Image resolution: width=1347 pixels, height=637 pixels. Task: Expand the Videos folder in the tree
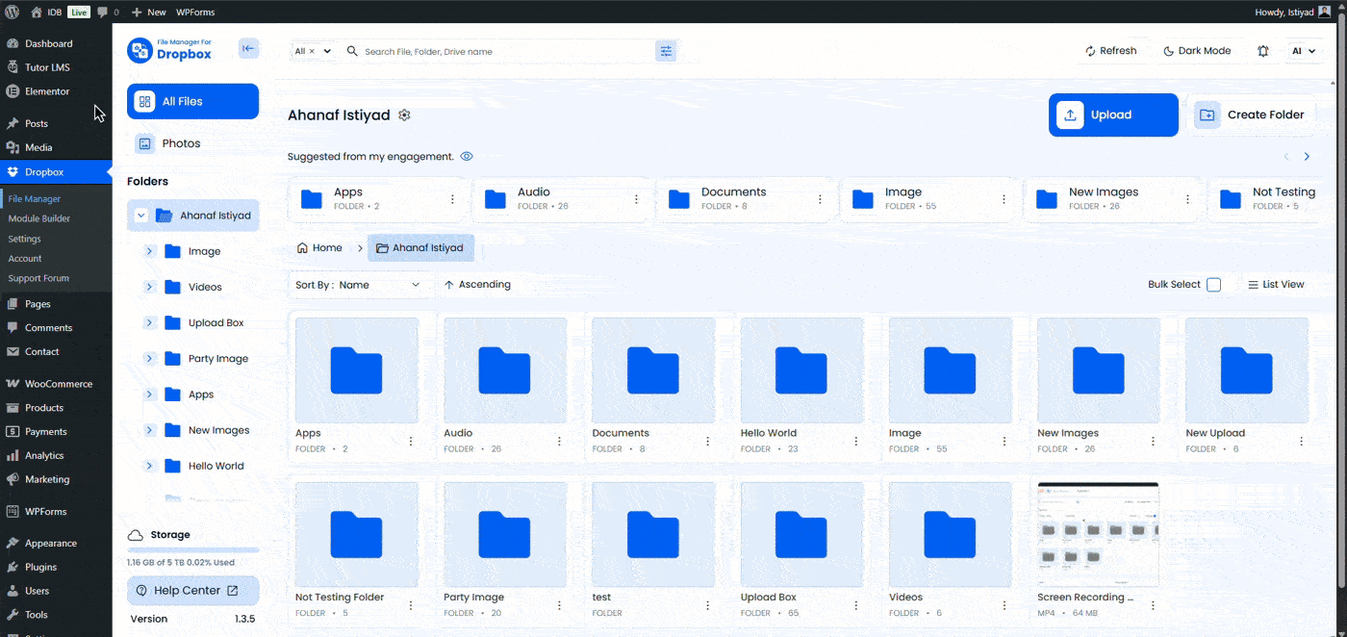tap(150, 287)
